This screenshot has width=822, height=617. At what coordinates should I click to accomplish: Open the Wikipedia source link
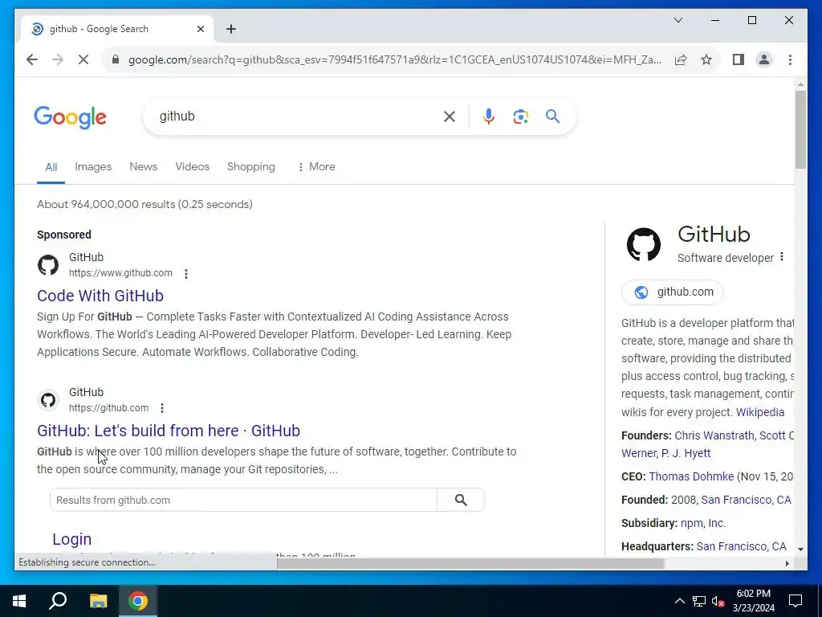click(760, 412)
